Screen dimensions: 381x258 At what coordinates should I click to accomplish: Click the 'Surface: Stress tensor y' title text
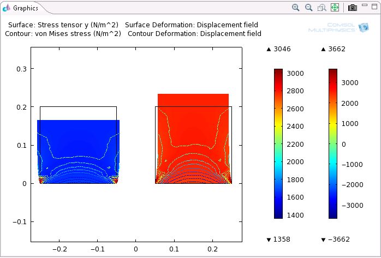coord(64,25)
